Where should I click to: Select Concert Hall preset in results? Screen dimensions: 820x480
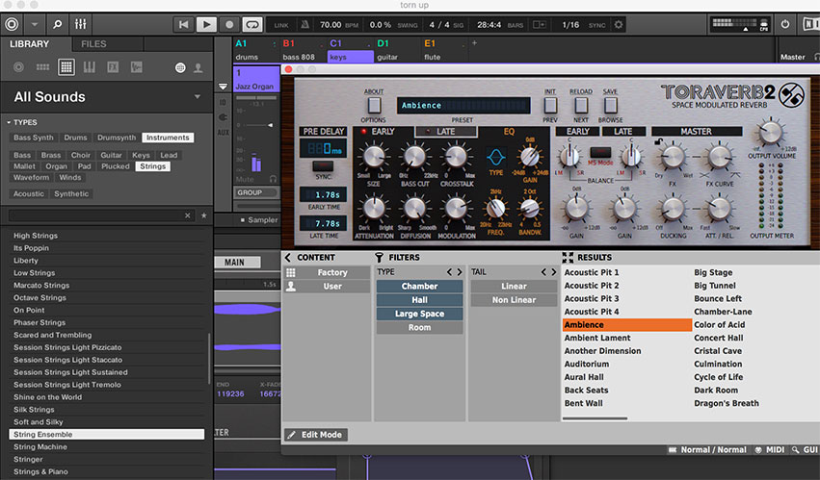[719, 338]
